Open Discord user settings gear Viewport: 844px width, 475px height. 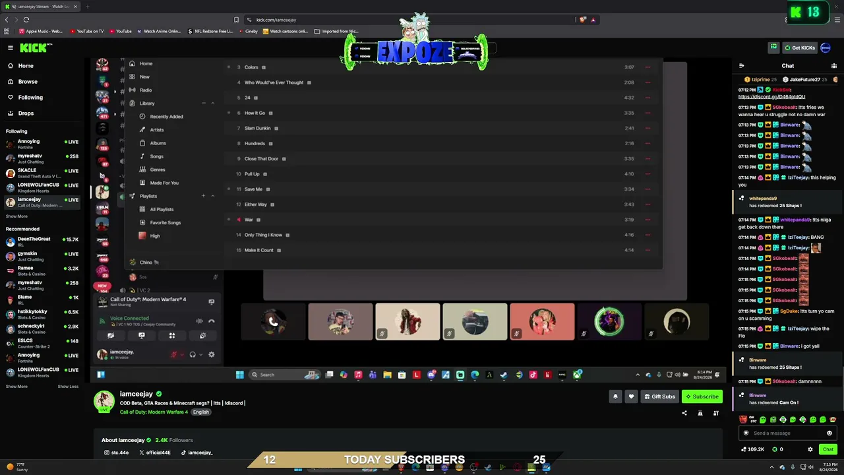pos(212,355)
